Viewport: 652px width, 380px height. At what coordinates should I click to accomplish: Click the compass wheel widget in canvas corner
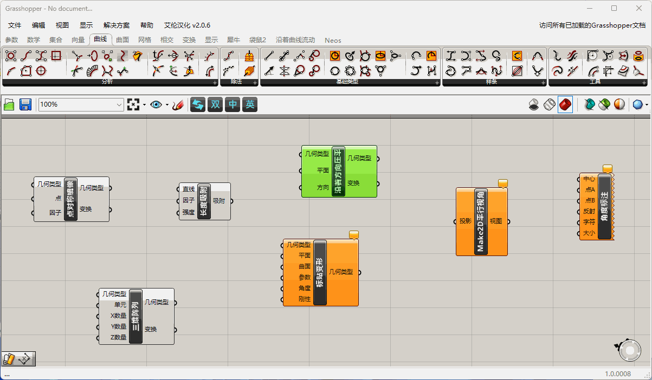(629, 350)
